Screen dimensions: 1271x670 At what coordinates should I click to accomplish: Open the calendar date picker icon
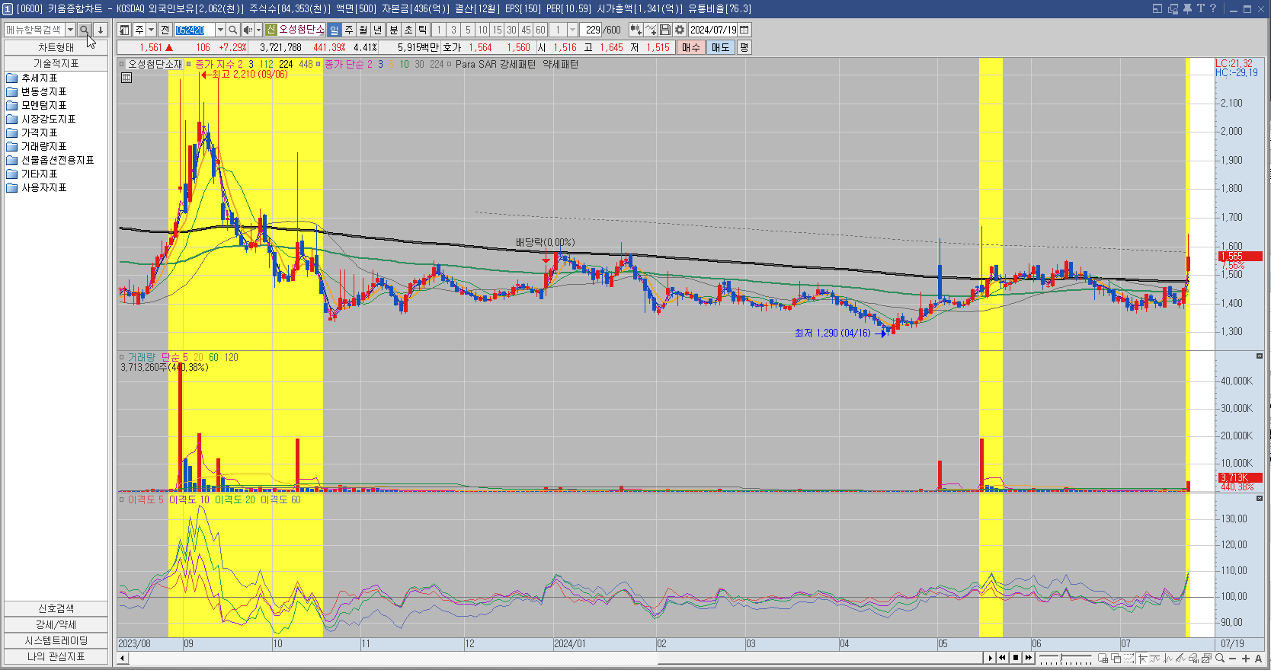tap(744, 30)
